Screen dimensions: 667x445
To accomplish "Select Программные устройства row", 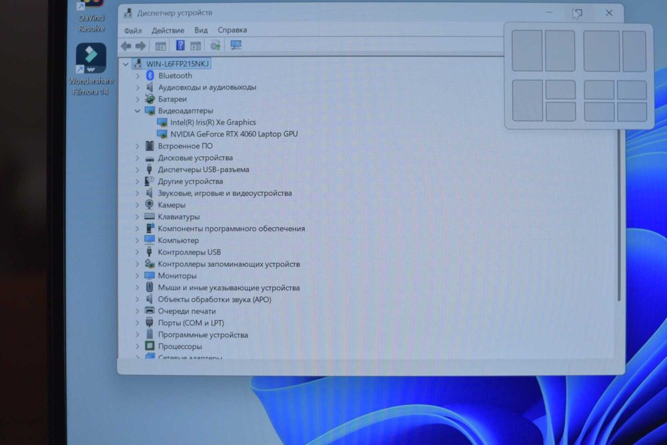I will click(x=203, y=335).
